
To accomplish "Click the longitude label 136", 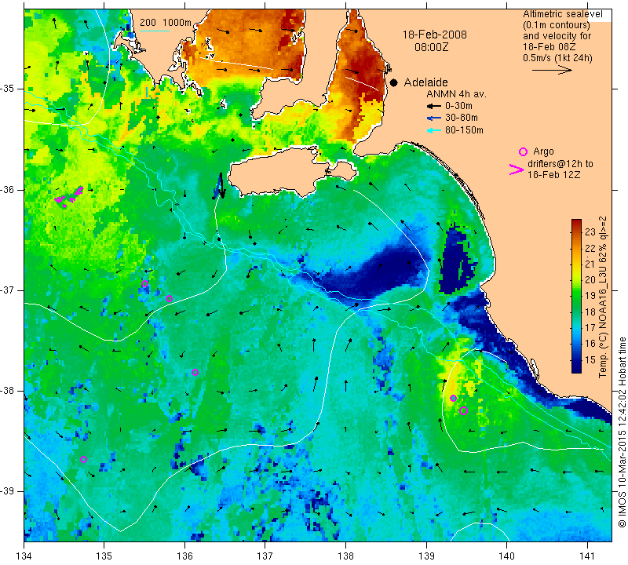I will (184, 556).
